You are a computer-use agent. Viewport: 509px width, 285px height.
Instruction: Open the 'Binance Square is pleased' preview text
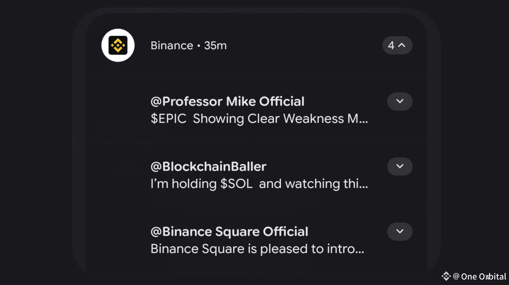pos(257,249)
